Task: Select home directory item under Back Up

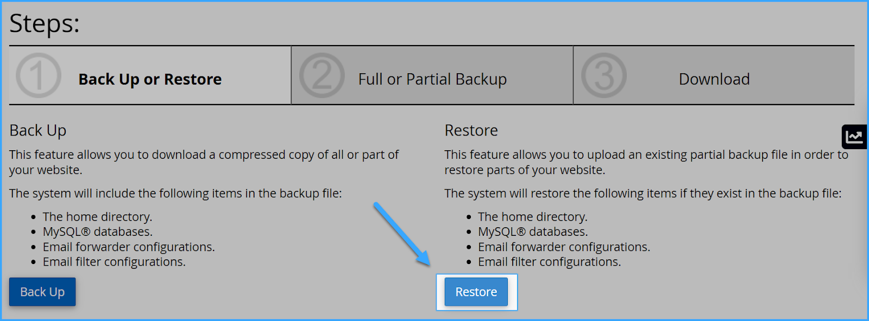Action: [98, 217]
